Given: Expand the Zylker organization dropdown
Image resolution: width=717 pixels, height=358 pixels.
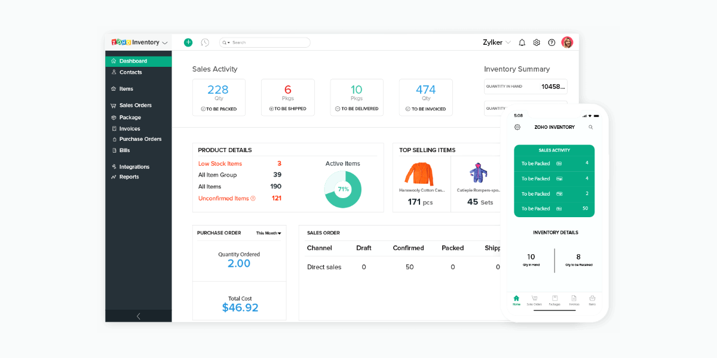Looking at the screenshot, I should click(x=497, y=42).
